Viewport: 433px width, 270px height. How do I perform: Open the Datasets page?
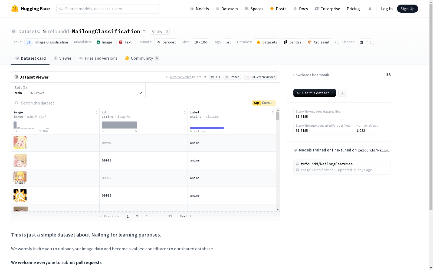227,9
